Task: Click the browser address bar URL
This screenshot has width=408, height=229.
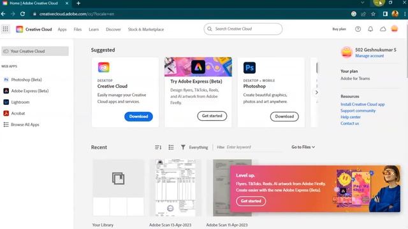Action: [x=76, y=14]
